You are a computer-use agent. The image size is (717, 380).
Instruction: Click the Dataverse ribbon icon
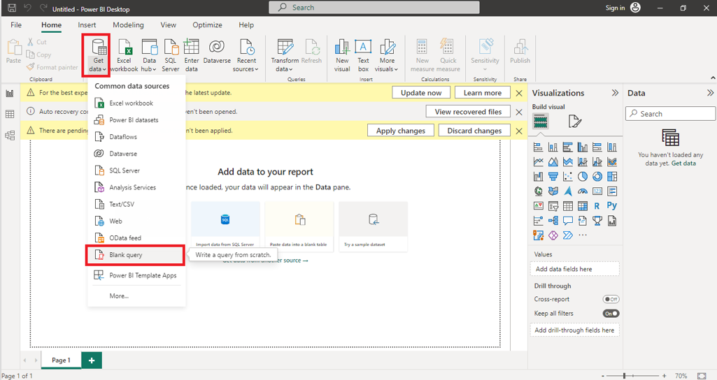[x=217, y=51]
